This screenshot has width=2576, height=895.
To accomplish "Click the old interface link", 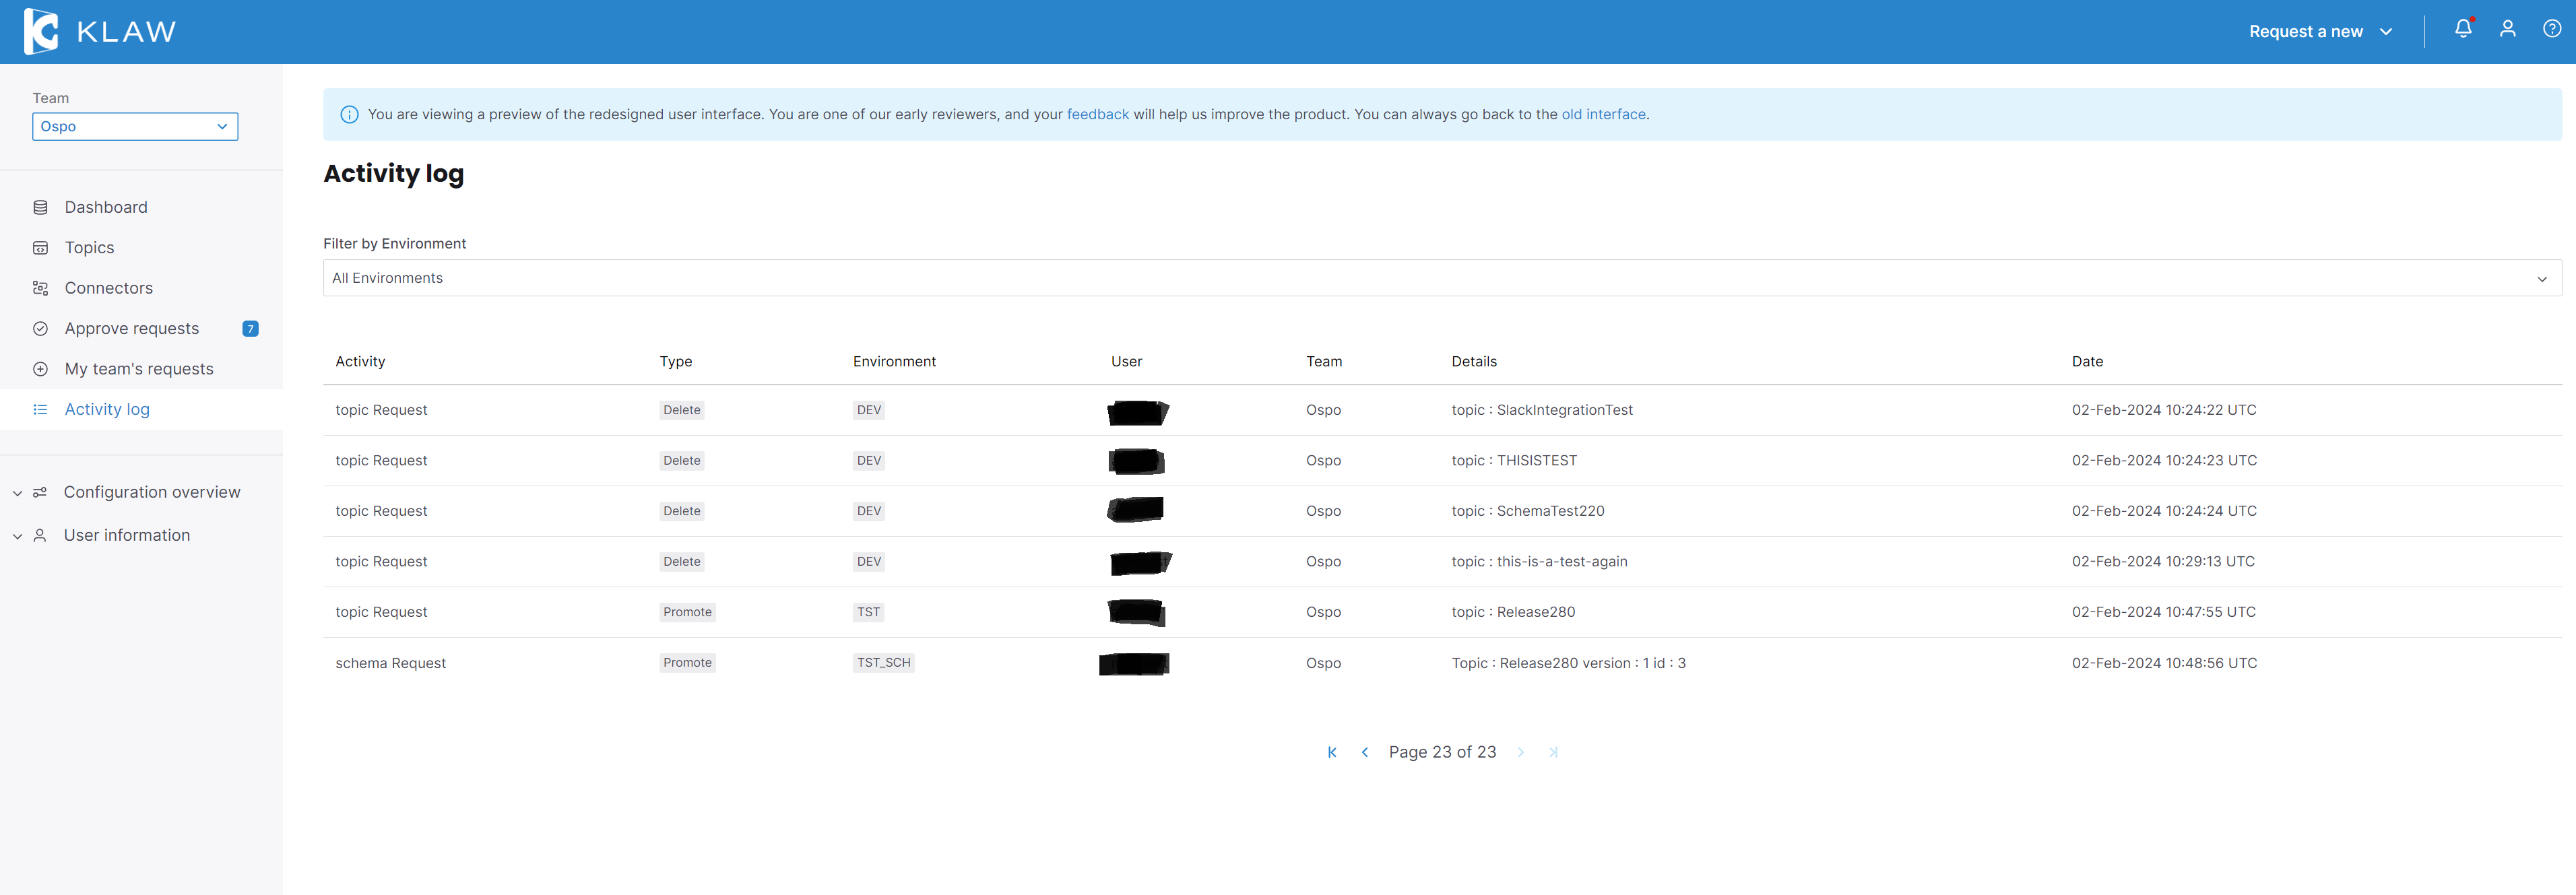I will pos(1603,115).
